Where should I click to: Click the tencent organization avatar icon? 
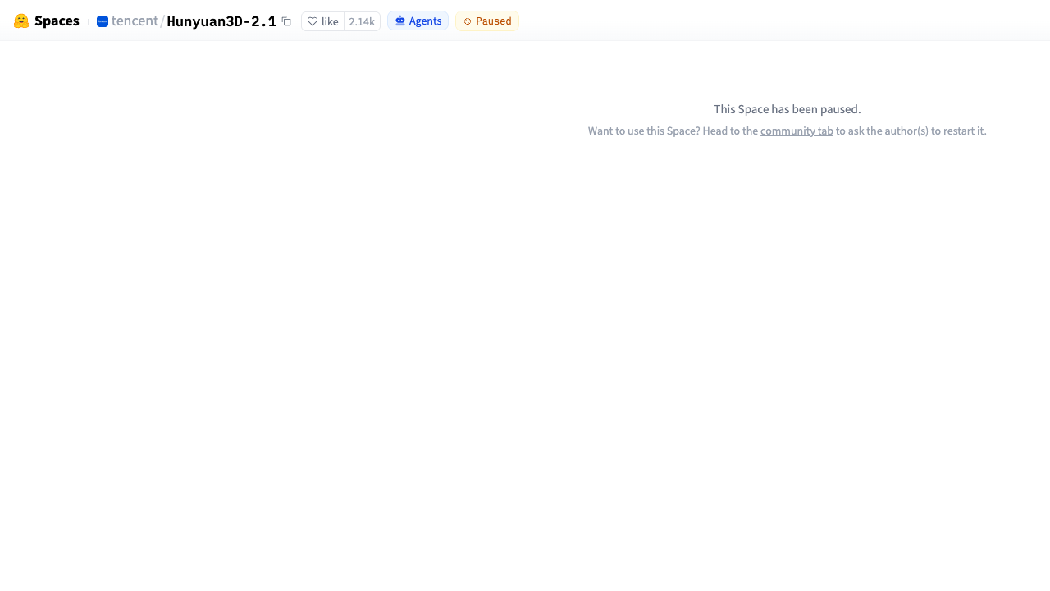pyautogui.click(x=103, y=21)
